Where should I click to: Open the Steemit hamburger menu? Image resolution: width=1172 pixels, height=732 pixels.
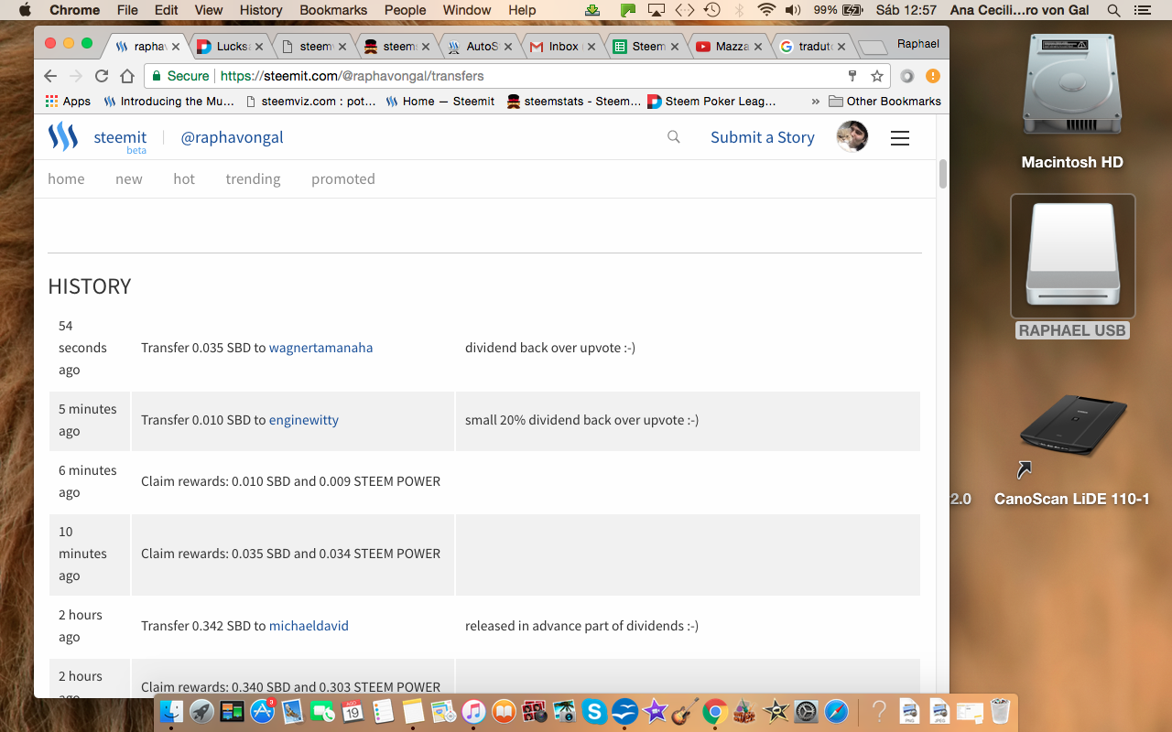[x=900, y=137]
